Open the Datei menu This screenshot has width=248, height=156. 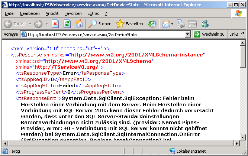[10, 13]
